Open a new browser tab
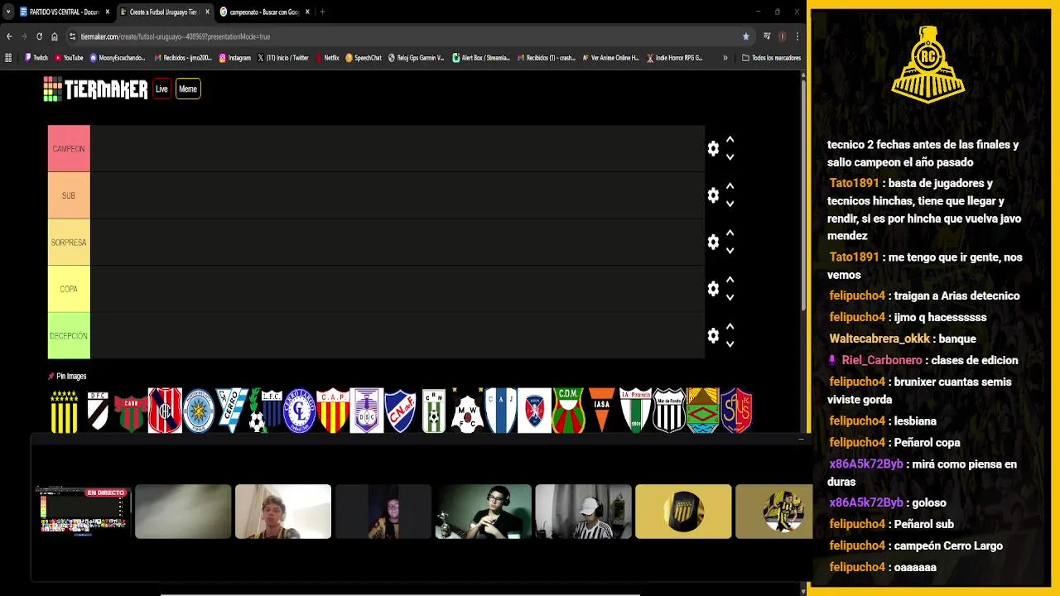Screen dimensions: 1060x596 click(x=322, y=12)
